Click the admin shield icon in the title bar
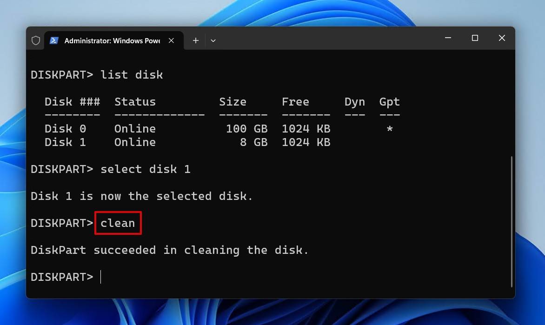 36,40
